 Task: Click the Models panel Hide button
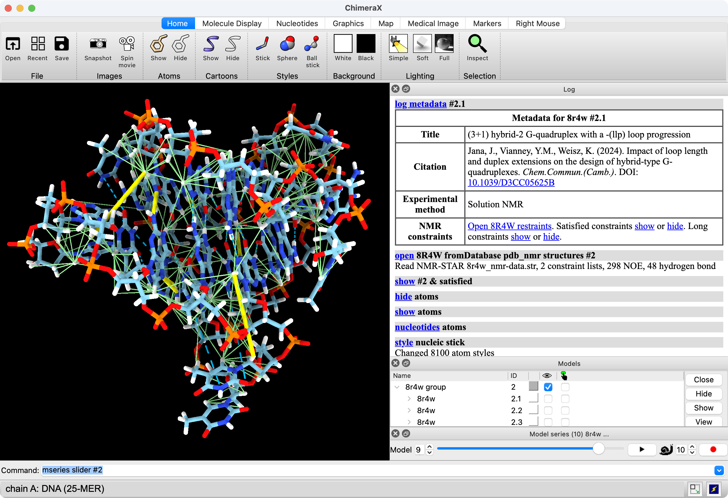[703, 394]
